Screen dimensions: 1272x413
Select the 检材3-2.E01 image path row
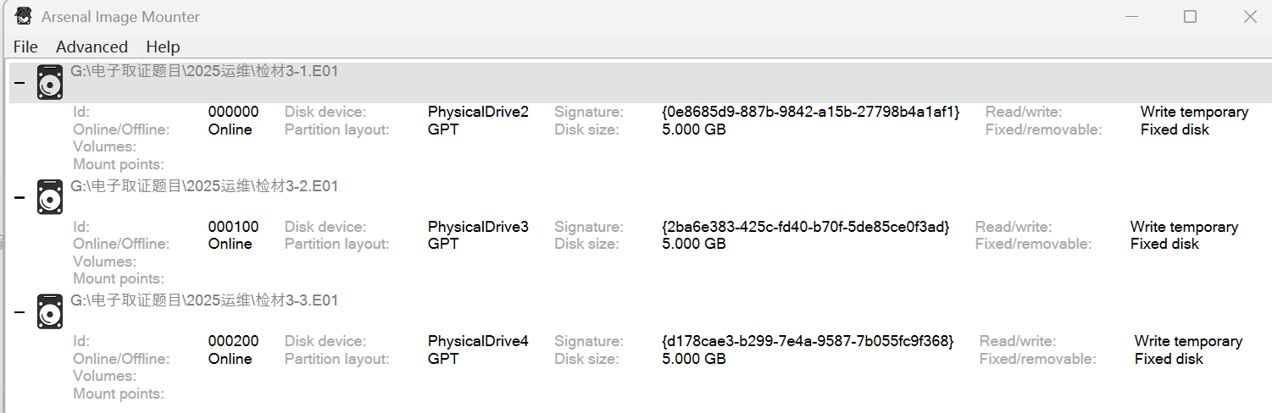pyautogui.click(x=204, y=186)
